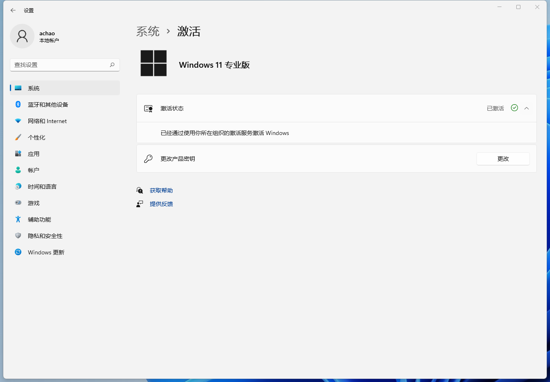Screen dimensions: 550x382
Task: Click the 已激活 status text
Action: 495,108
